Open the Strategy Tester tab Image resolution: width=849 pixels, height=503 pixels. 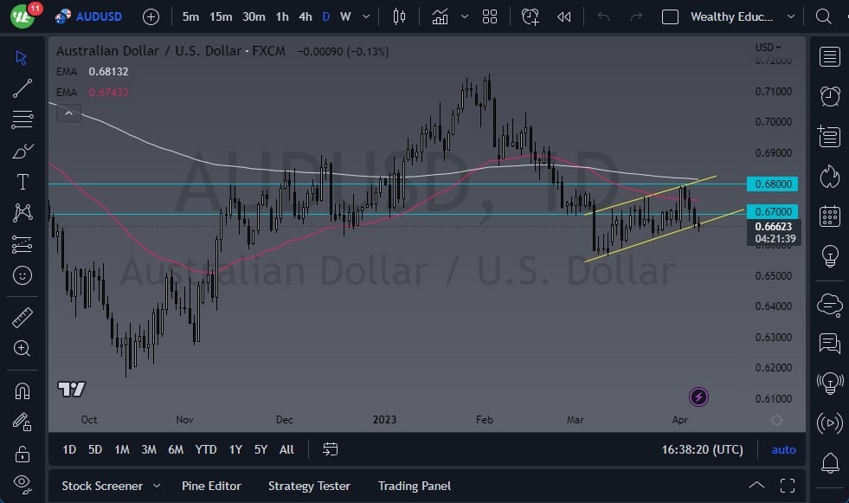point(309,486)
